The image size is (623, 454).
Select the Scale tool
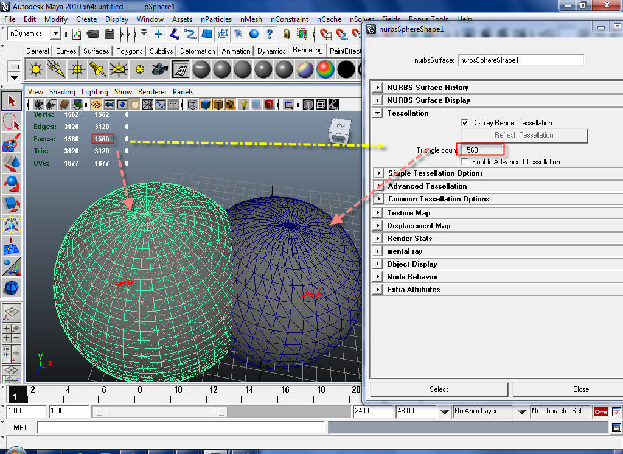12,204
